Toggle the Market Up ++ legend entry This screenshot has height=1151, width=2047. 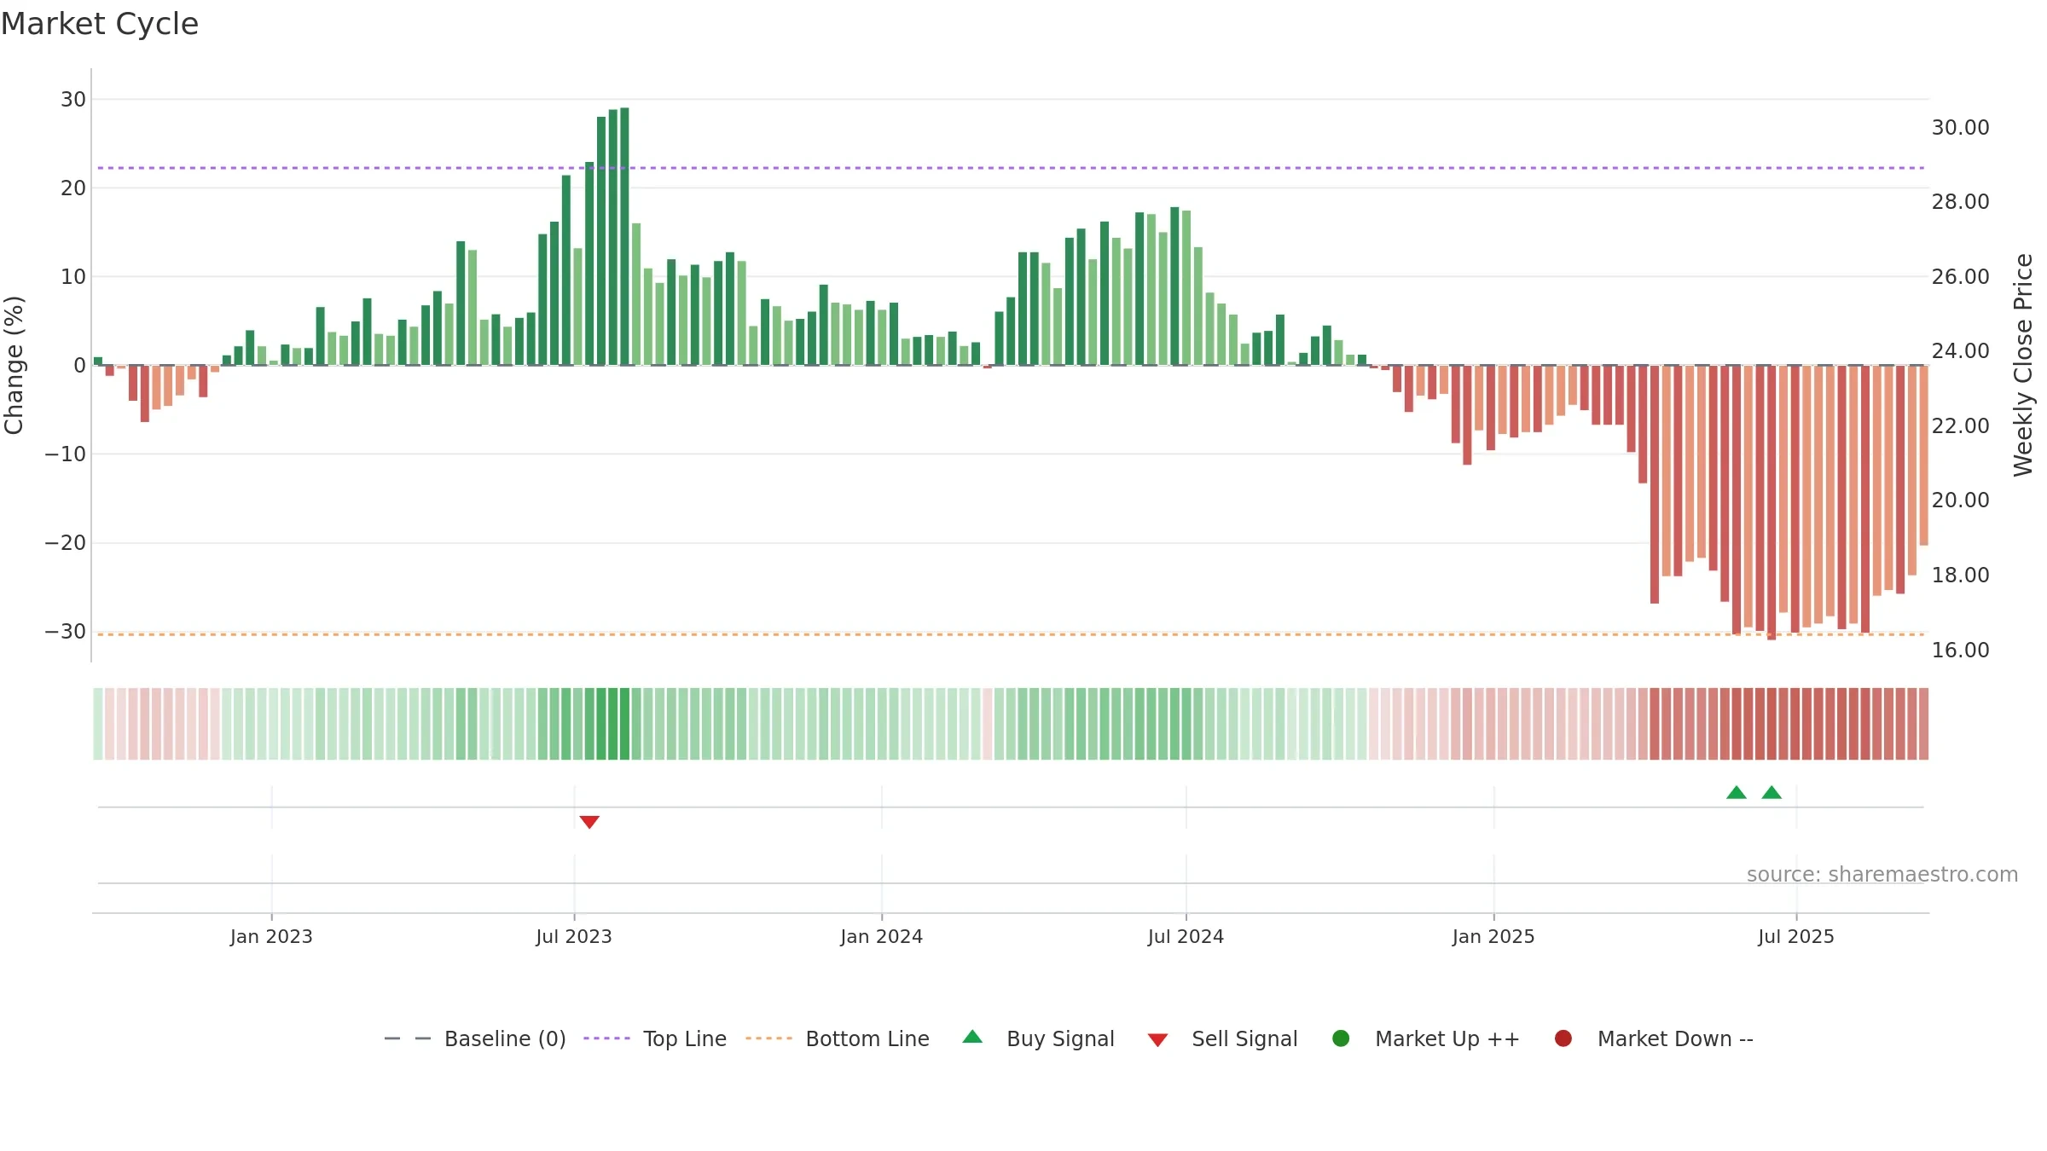coord(1426,1038)
